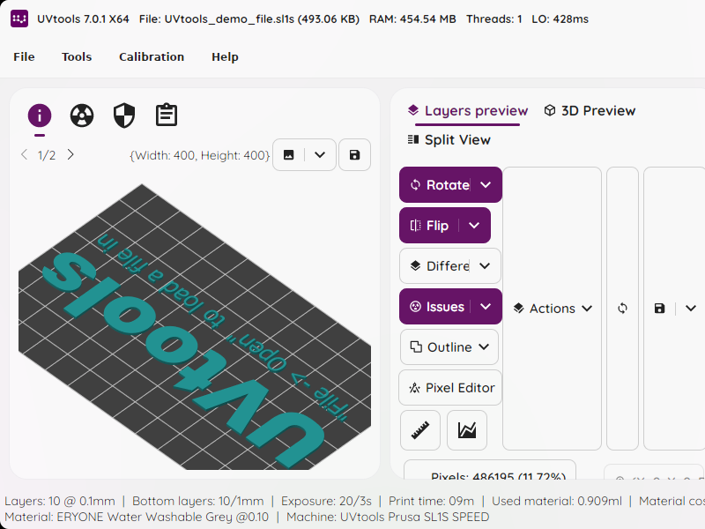Open the Tools menu

tap(77, 56)
